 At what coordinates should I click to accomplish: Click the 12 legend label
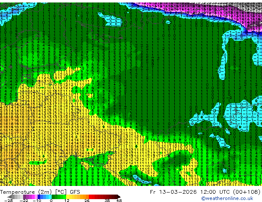(67, 200)
